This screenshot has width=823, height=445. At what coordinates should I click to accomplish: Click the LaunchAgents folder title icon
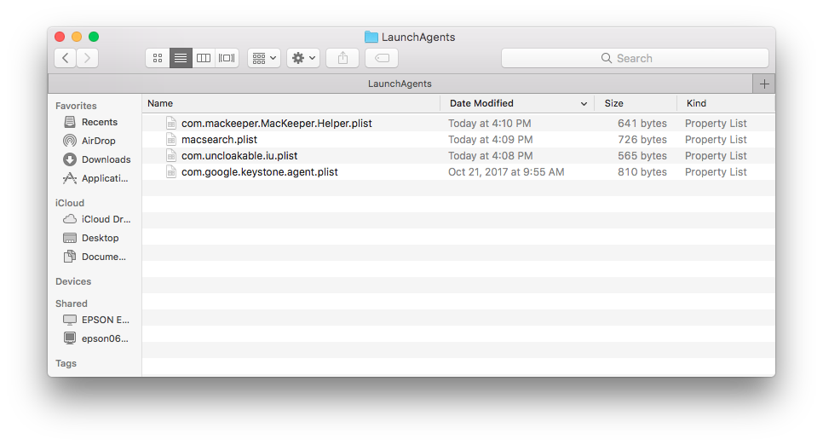[371, 37]
